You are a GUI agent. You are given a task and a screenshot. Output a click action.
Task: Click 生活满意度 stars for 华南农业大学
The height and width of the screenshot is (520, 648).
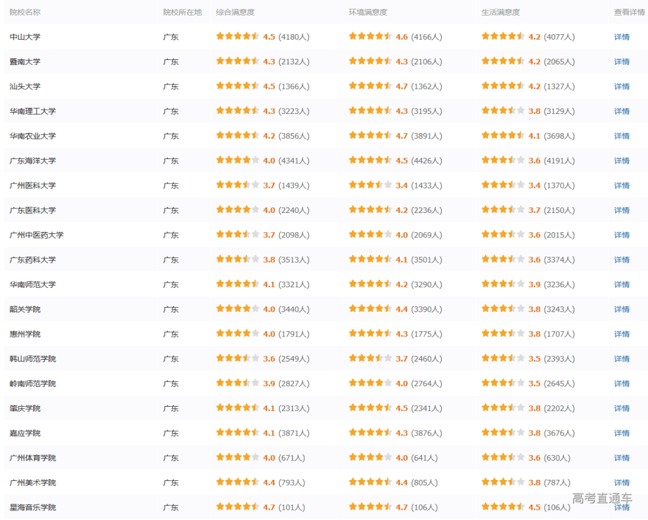(x=503, y=136)
